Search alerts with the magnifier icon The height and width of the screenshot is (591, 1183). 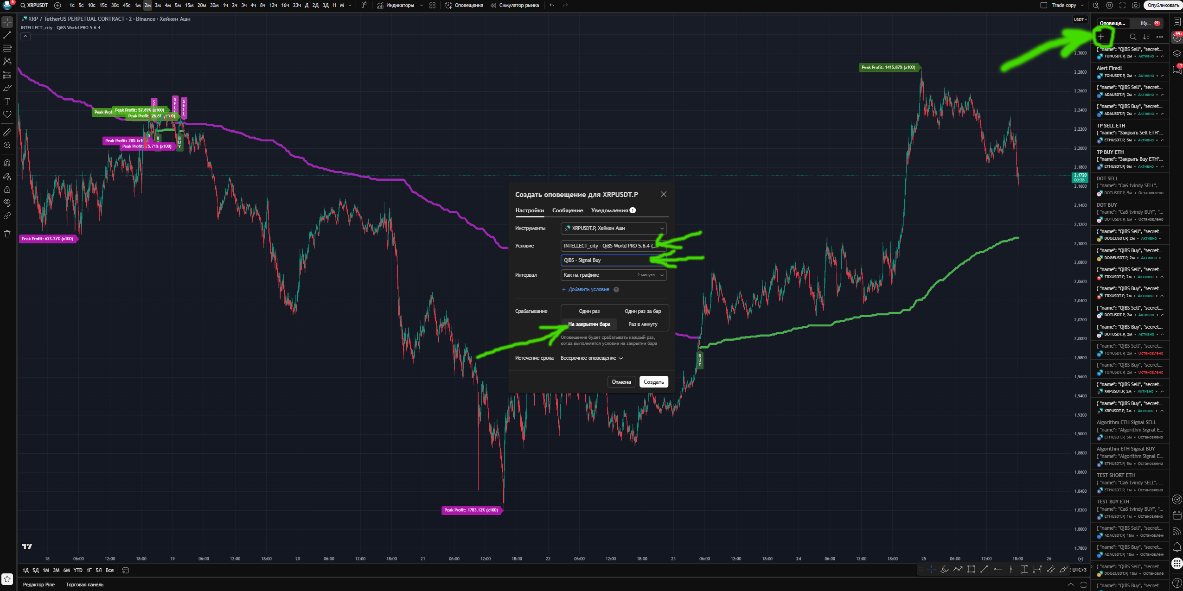pyautogui.click(x=1133, y=37)
